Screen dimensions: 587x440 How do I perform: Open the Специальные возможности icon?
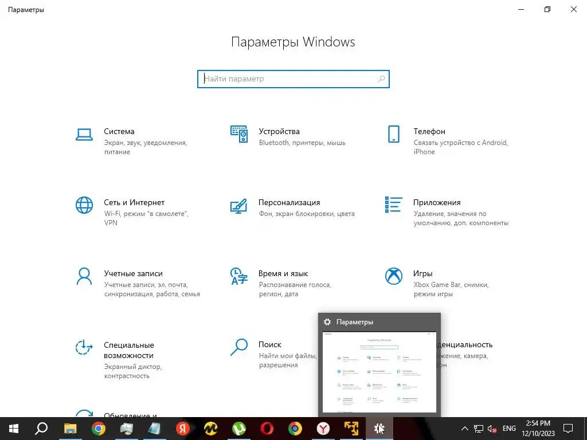(x=84, y=347)
